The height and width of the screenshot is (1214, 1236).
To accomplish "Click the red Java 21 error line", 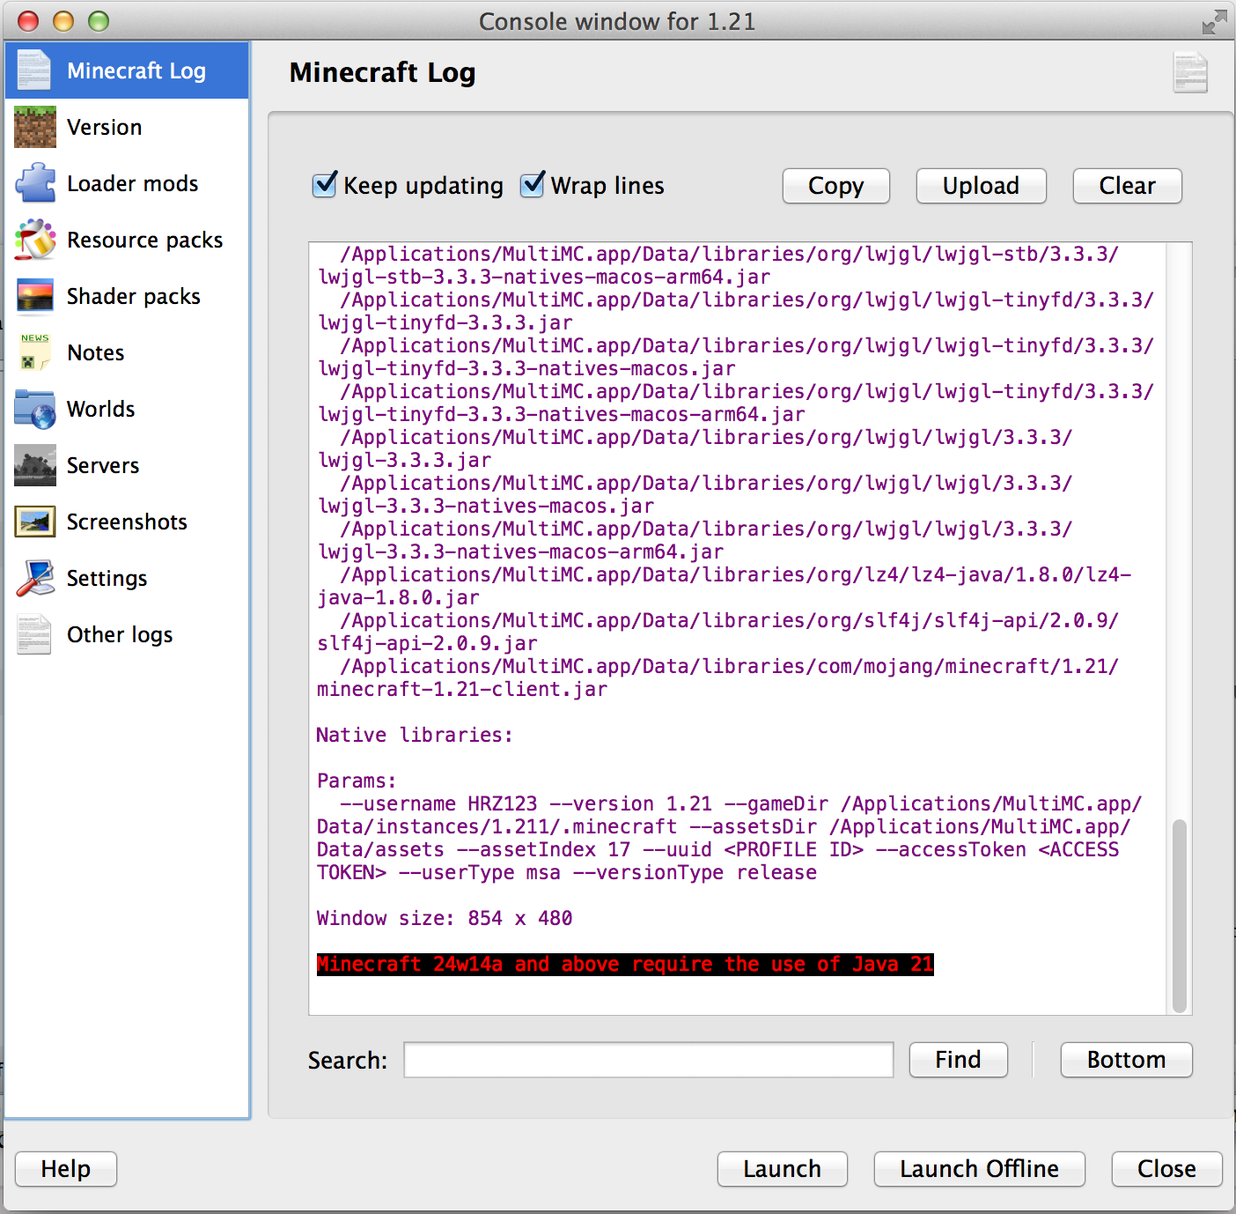I will coord(625,964).
